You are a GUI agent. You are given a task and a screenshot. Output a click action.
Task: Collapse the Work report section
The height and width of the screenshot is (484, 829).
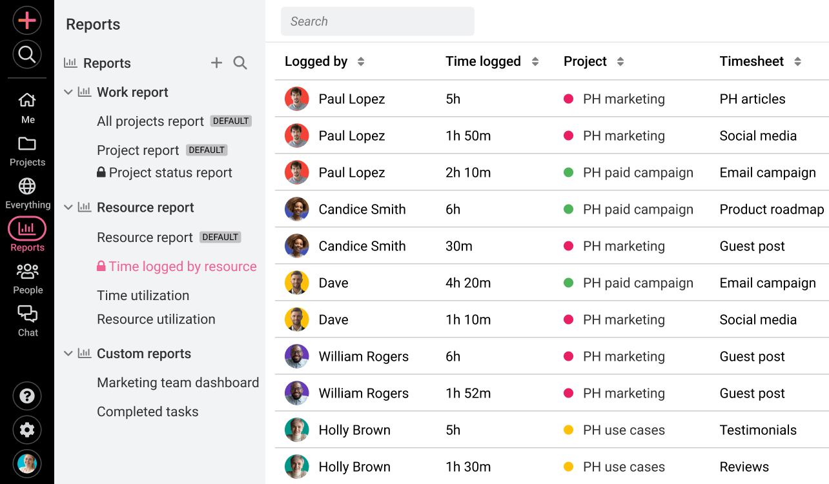pos(68,92)
